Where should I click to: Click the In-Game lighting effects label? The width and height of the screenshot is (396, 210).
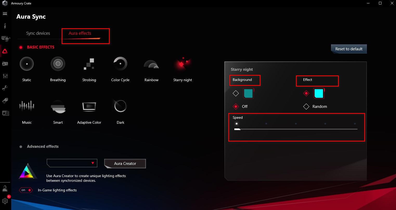[x=57, y=190]
